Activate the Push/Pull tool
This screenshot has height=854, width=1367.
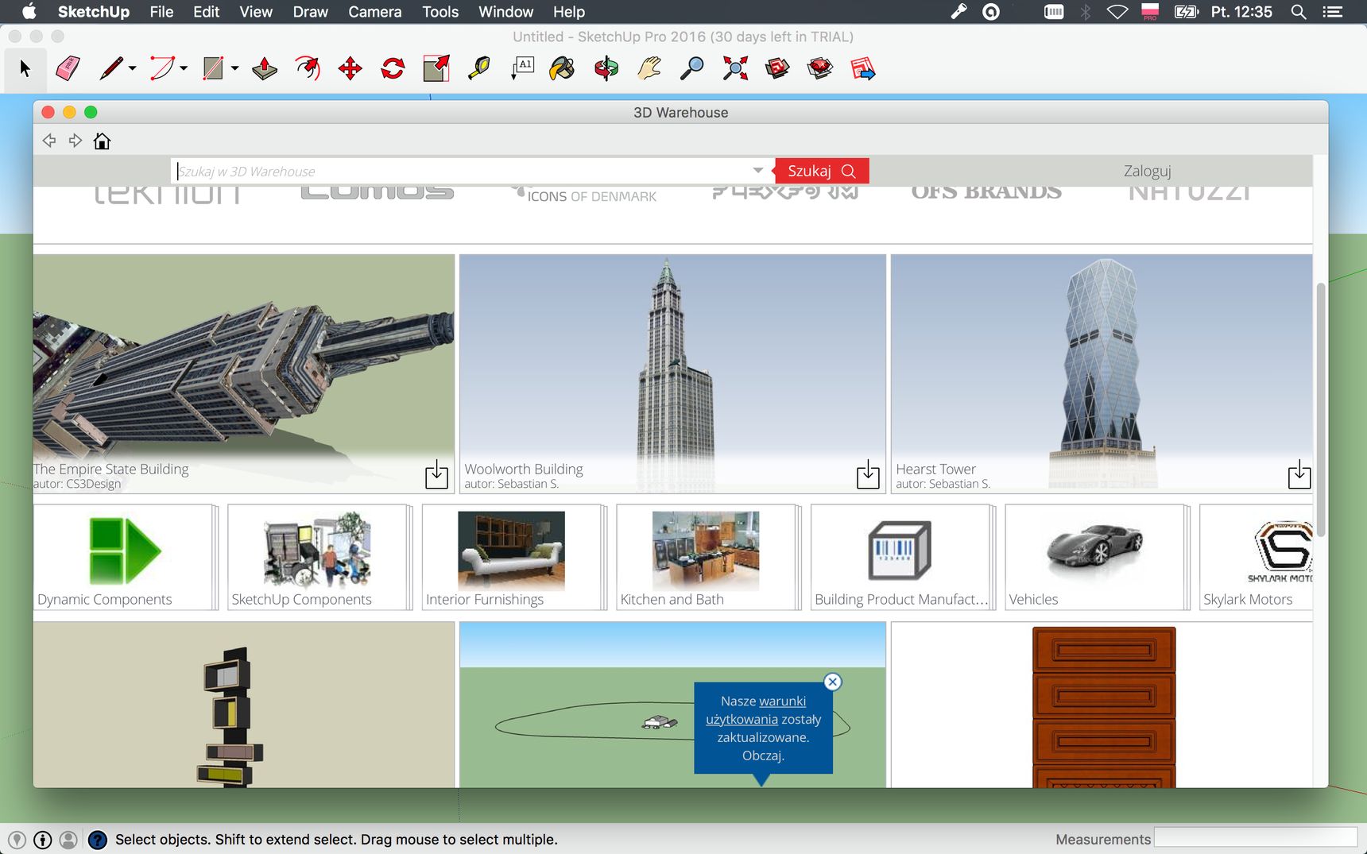click(265, 68)
